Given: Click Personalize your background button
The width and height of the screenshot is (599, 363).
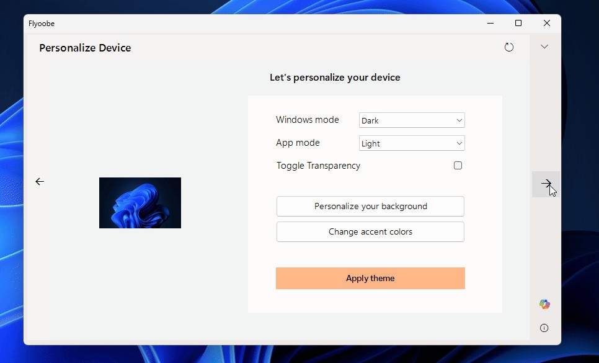Looking at the screenshot, I should click(370, 207).
